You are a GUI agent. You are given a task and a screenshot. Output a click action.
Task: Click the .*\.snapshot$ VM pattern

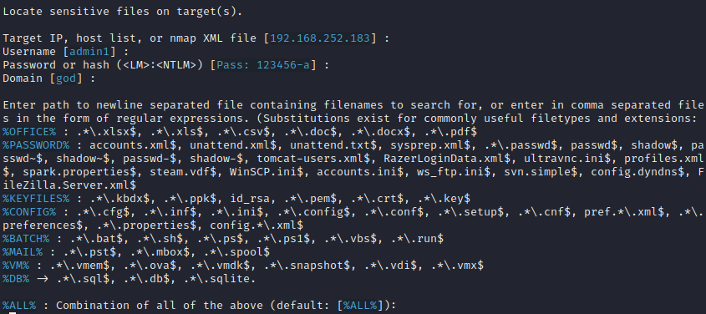click(307, 266)
